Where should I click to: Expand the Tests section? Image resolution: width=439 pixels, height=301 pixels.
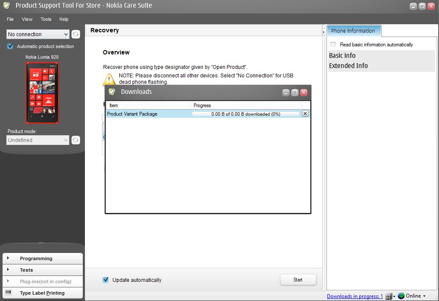42,270
